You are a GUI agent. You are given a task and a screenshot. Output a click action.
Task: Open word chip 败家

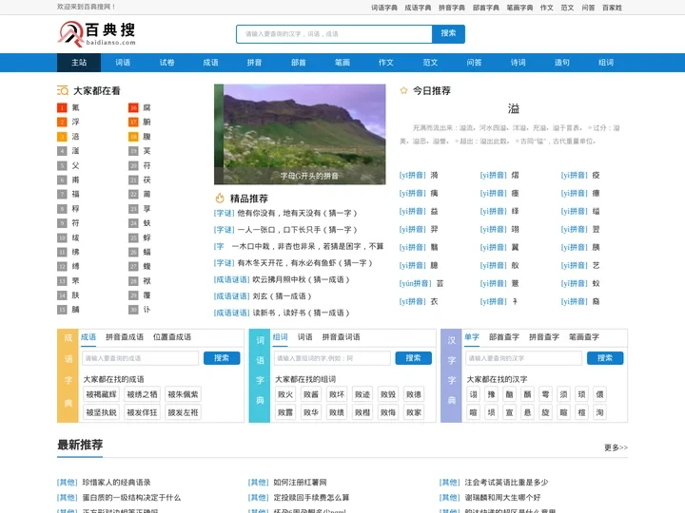(414, 412)
